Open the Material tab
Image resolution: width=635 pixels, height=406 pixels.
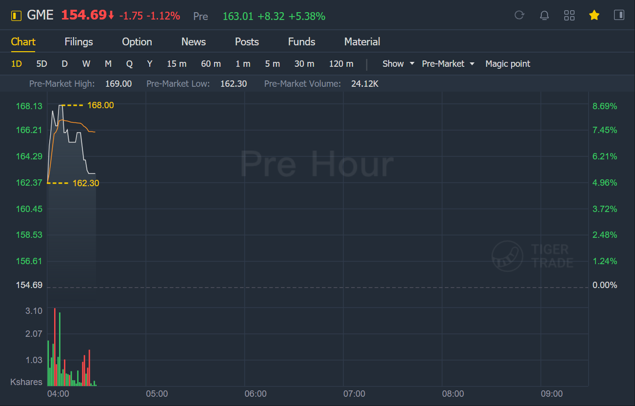click(x=362, y=42)
